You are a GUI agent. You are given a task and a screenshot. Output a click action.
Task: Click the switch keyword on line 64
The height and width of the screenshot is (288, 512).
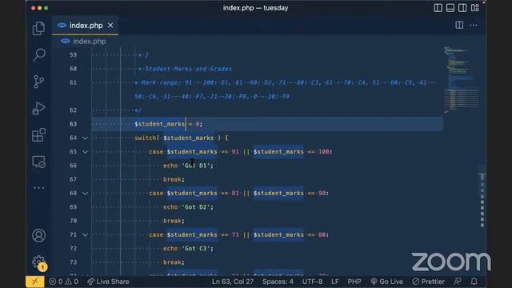pyautogui.click(x=146, y=138)
